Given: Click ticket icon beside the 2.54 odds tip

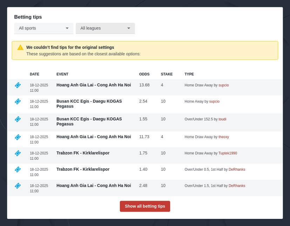Looking at the screenshot, I should point(18,102).
